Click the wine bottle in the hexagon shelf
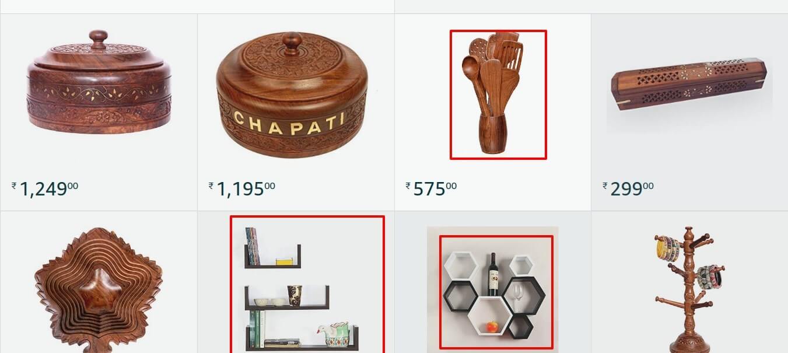The width and height of the screenshot is (788, 353). [x=493, y=274]
